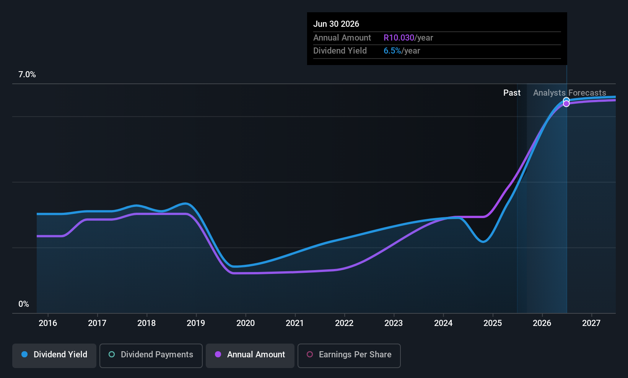Screen dimensions: 628x378
Task: Click the 2024 x-axis year label
Action: (443, 323)
